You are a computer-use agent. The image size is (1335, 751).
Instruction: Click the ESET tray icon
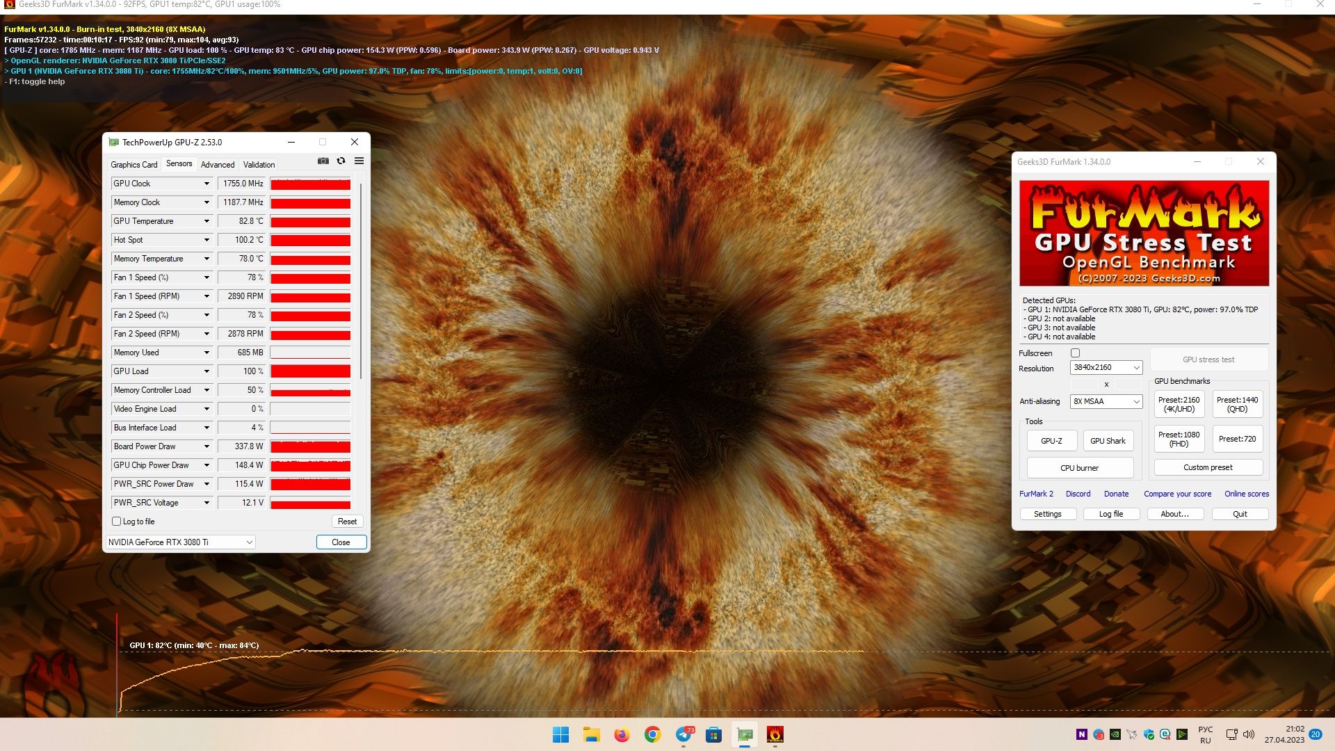1165,734
